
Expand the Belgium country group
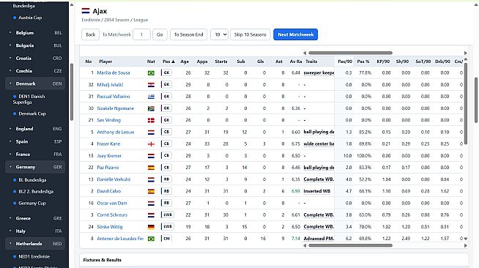coord(35,33)
